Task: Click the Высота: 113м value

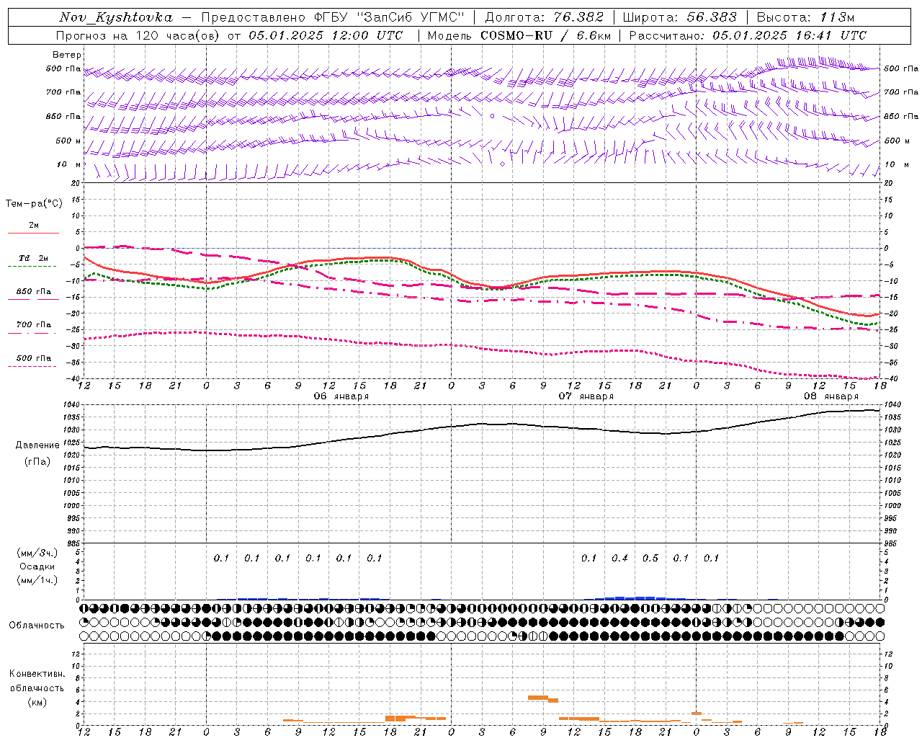Action: point(805,17)
